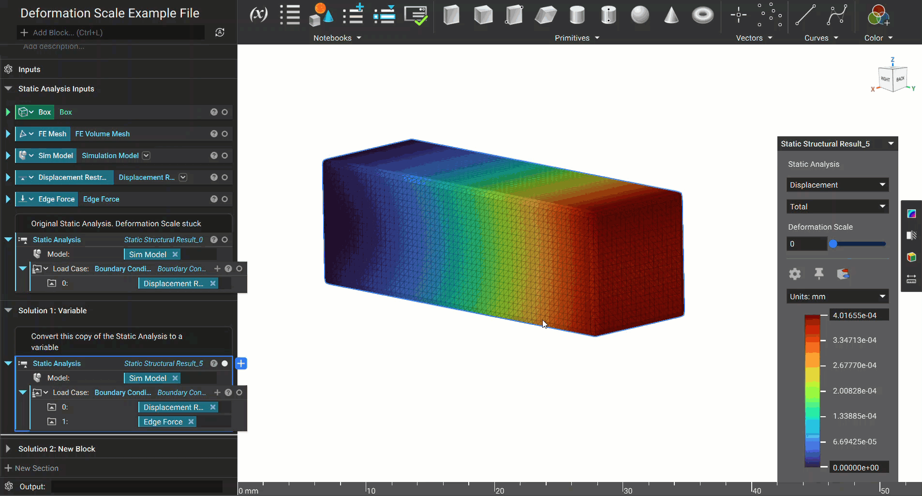Viewport: 922px width, 496px height.
Task: Click the notebook list icon in the toolbar
Action: click(290, 14)
